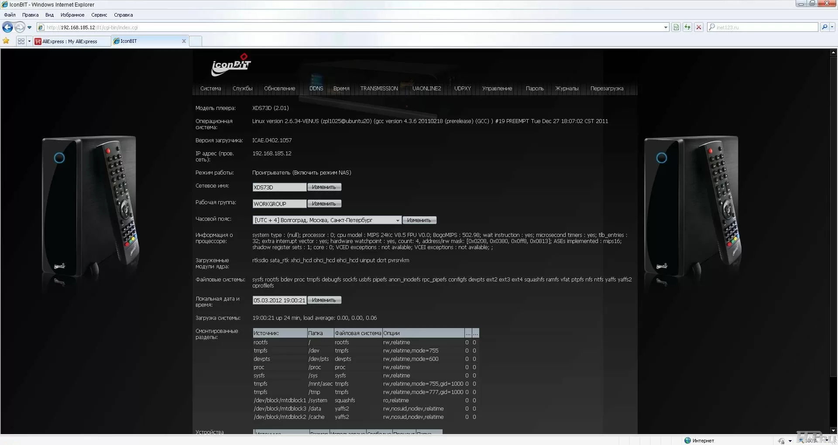This screenshot has width=838, height=445.
Task: Expand the time zone dropdown
Action: tap(397, 220)
